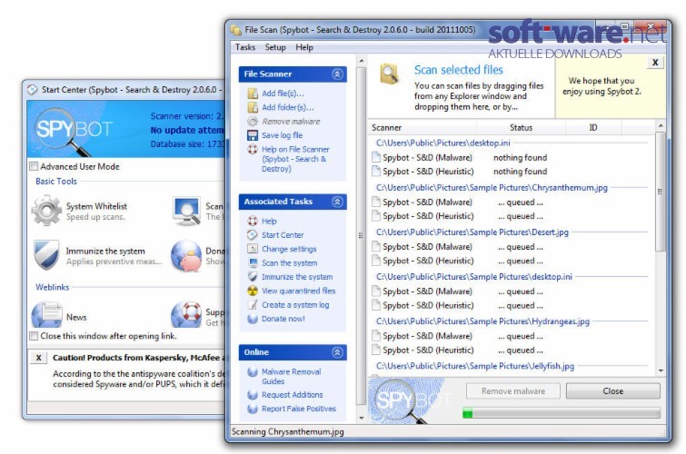Screen dimensions: 686x454
Task: Click the sidebar scroll up arrow
Action: tap(362, 60)
